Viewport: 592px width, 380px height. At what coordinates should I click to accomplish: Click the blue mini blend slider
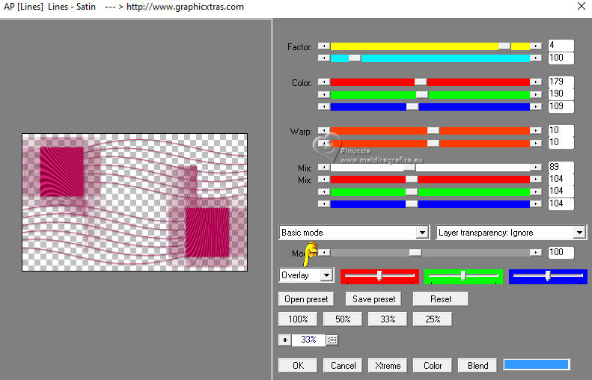[x=548, y=276]
